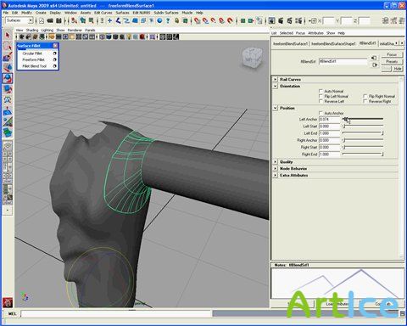The width and height of the screenshot is (407, 326).
Task: Click the Focus button
Action: (392, 54)
